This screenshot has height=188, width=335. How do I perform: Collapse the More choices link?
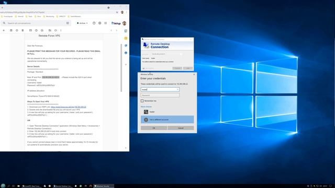(x=146, y=107)
